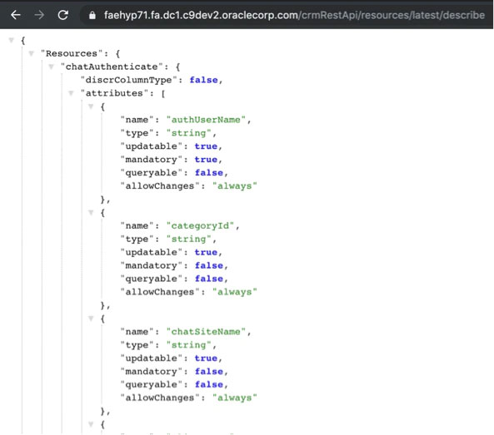
Task: Collapse the "Resources" node
Action: click(31, 53)
